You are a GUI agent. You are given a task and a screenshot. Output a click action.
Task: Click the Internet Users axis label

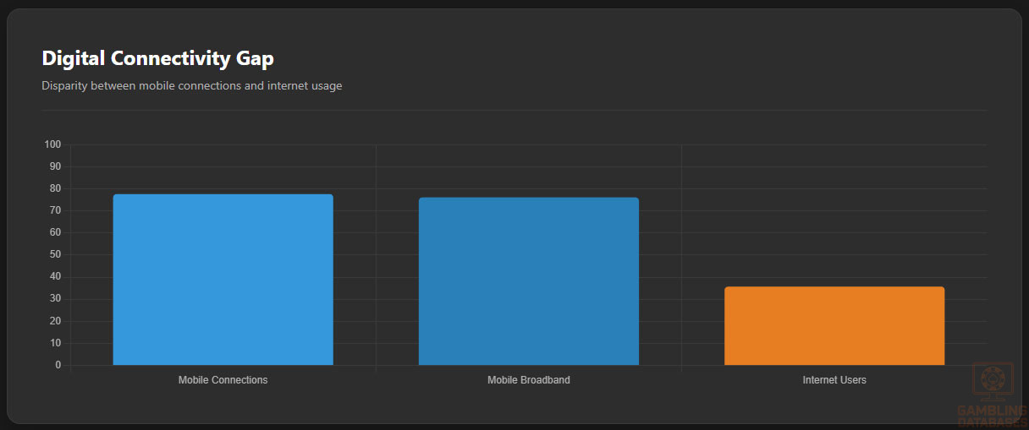click(x=834, y=380)
